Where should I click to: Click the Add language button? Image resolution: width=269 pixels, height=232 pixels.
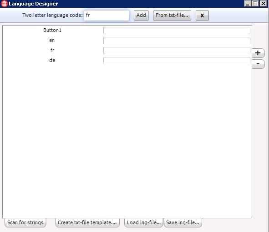pyautogui.click(x=141, y=15)
